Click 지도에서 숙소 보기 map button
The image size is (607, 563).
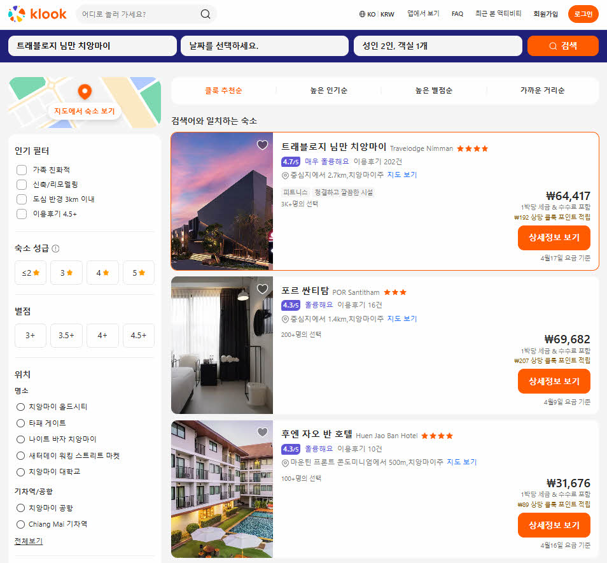[x=85, y=111]
